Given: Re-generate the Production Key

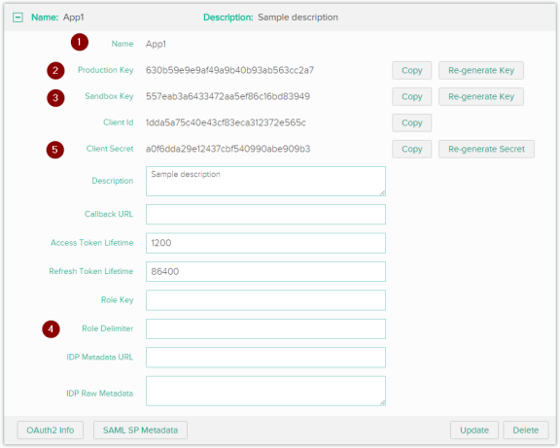Looking at the screenshot, I should click(481, 70).
